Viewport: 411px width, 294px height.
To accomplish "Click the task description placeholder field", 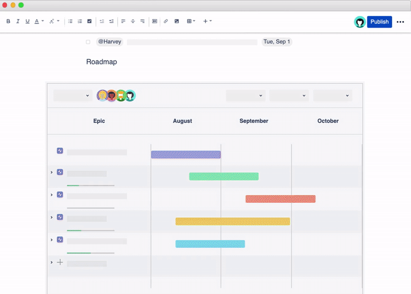I will (x=192, y=42).
